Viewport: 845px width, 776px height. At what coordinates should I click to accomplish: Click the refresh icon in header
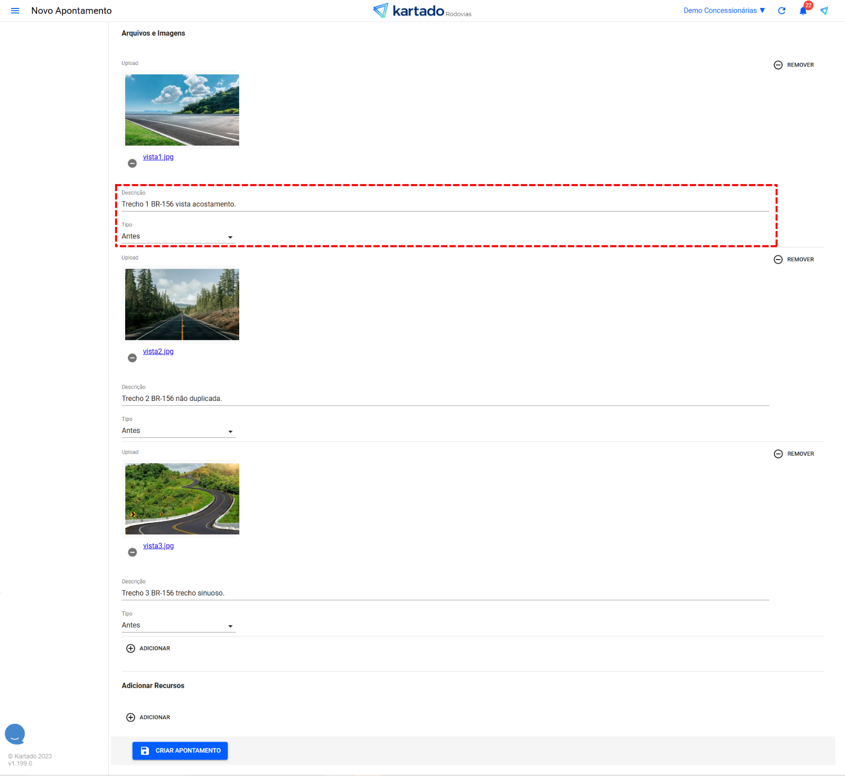point(782,11)
